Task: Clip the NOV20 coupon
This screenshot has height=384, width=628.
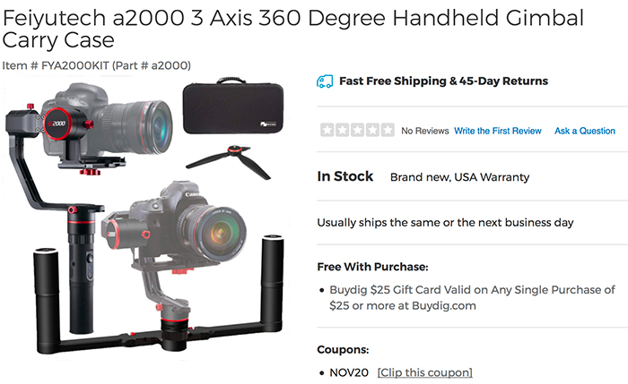Action: coord(425,373)
